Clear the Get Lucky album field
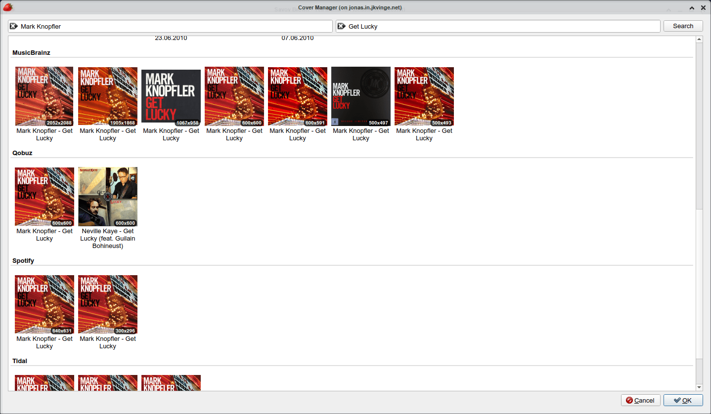The image size is (711, 414). pyautogui.click(x=342, y=26)
